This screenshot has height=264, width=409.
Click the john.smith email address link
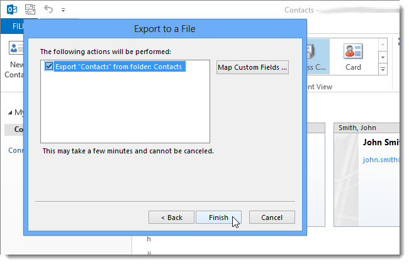coord(381,160)
